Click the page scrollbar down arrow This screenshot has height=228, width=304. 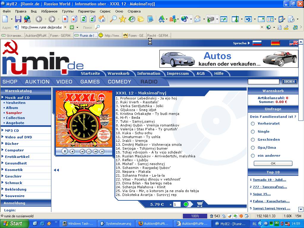[301, 209]
